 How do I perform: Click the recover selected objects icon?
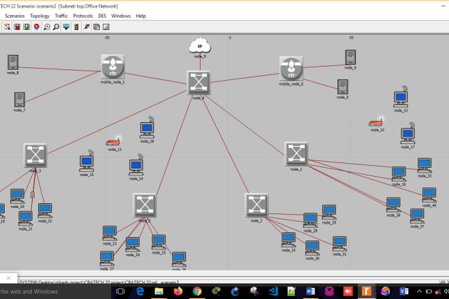click(27, 27)
